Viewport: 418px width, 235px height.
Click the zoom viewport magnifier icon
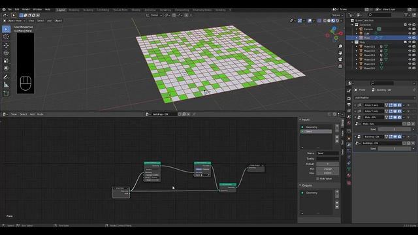(x=340, y=46)
